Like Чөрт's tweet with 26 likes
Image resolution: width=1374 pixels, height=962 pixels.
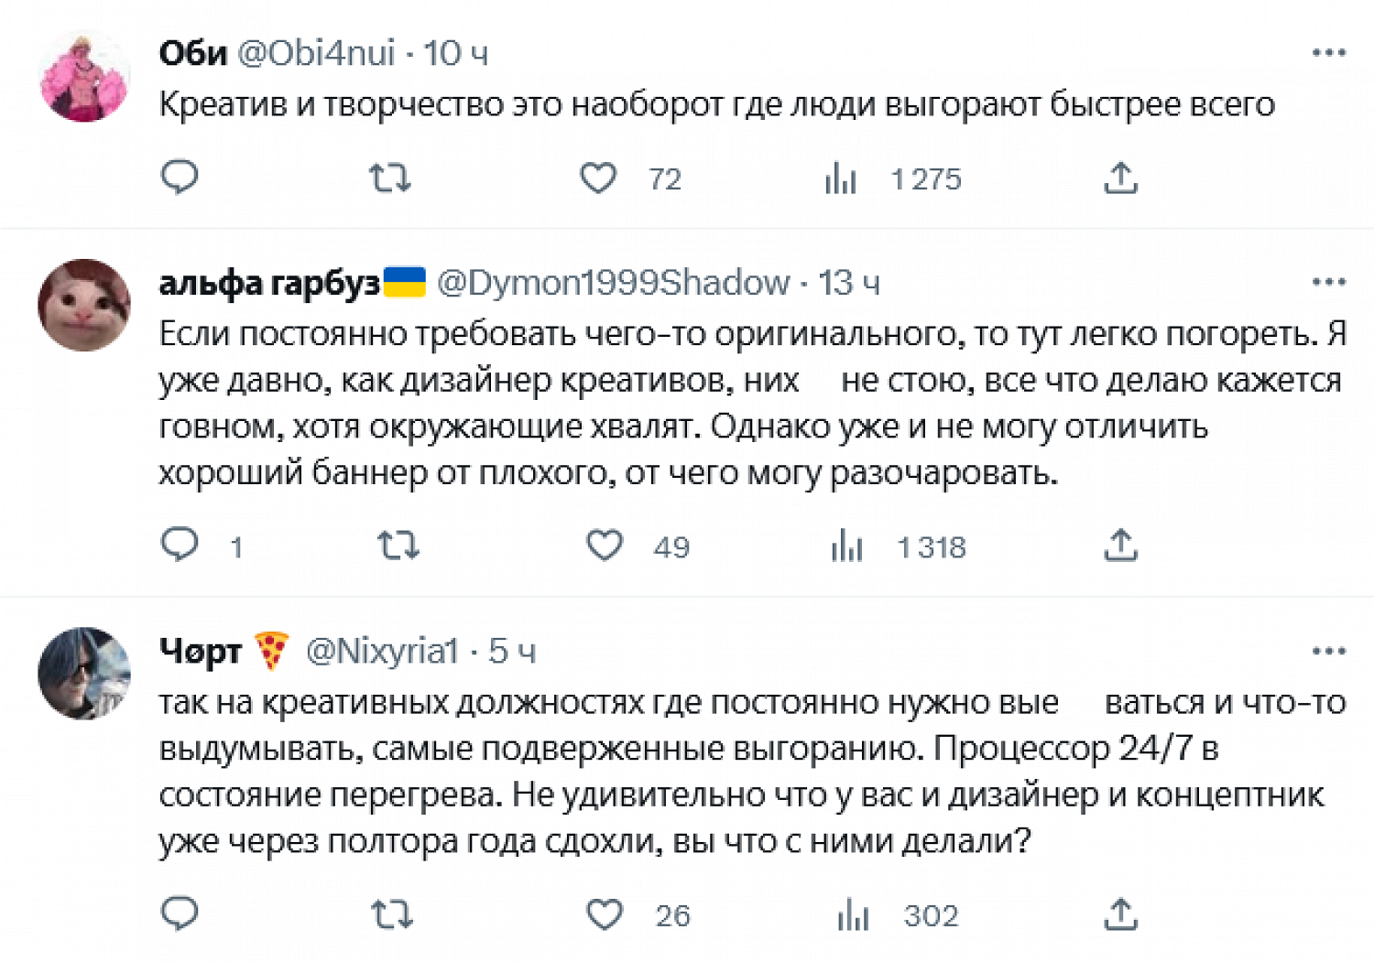coord(605,914)
